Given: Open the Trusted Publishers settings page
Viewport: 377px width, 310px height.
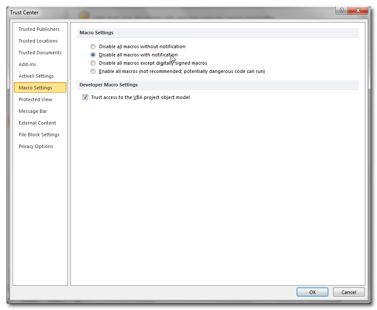Looking at the screenshot, I should 39,29.
